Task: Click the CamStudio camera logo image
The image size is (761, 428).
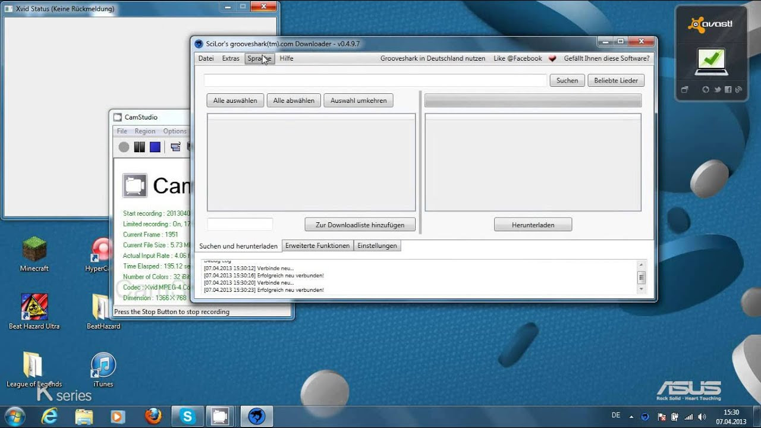Action: 135,185
